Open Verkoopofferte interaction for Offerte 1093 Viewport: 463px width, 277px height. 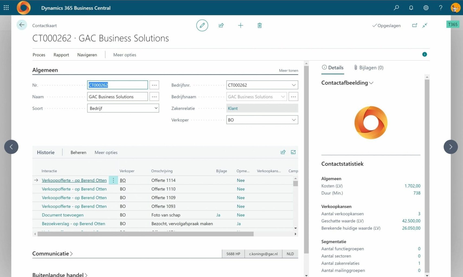click(x=74, y=206)
